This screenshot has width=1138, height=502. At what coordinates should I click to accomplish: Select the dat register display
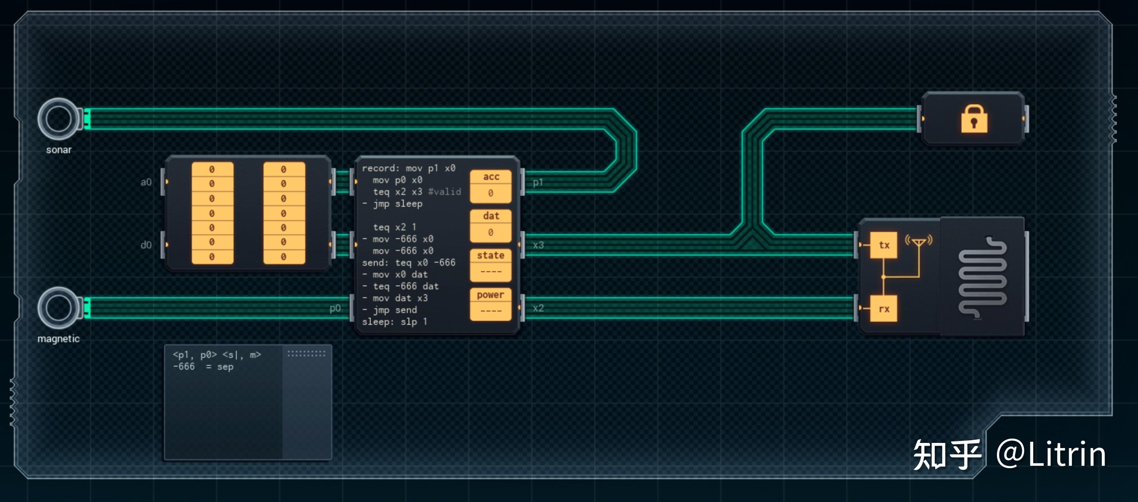pyautogui.click(x=490, y=226)
